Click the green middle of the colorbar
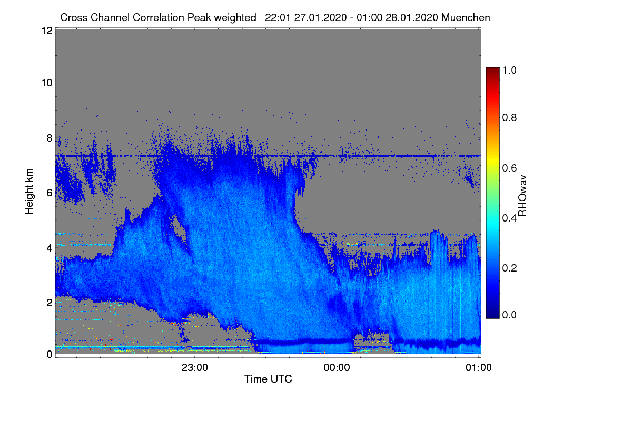The height and width of the screenshot is (421, 632). pyautogui.click(x=492, y=193)
